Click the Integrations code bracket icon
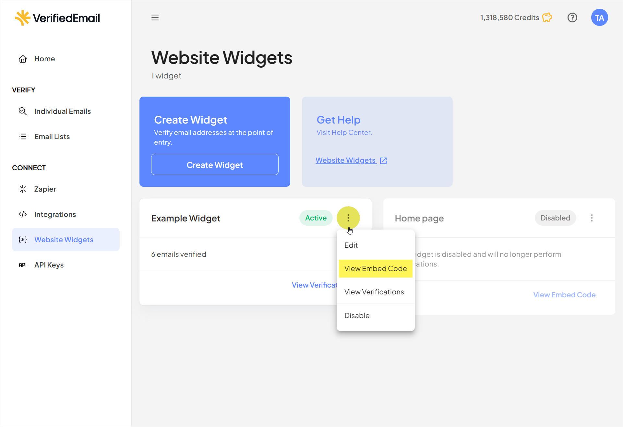The width and height of the screenshot is (623, 427). pos(23,214)
